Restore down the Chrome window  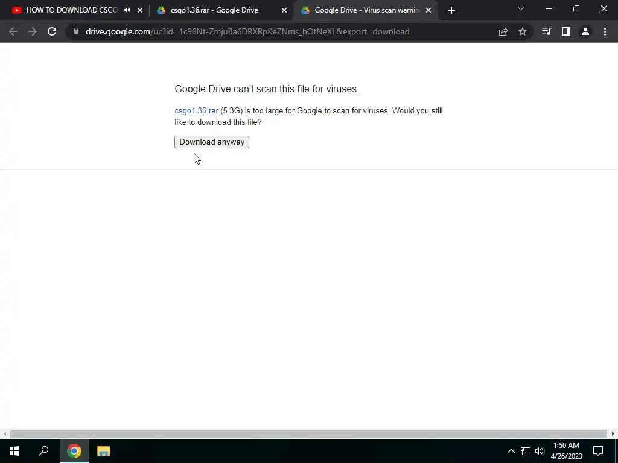coord(576,8)
